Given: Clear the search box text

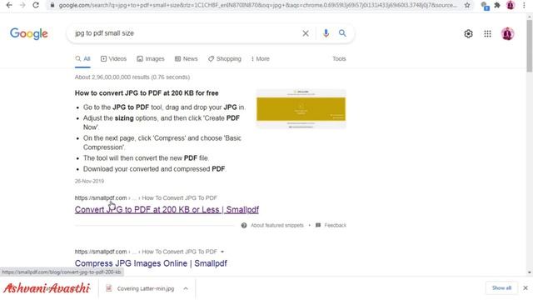Looking at the screenshot, I should click(306, 33).
